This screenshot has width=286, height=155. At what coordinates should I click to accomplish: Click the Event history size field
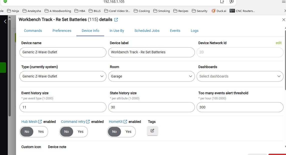(x=63, y=107)
